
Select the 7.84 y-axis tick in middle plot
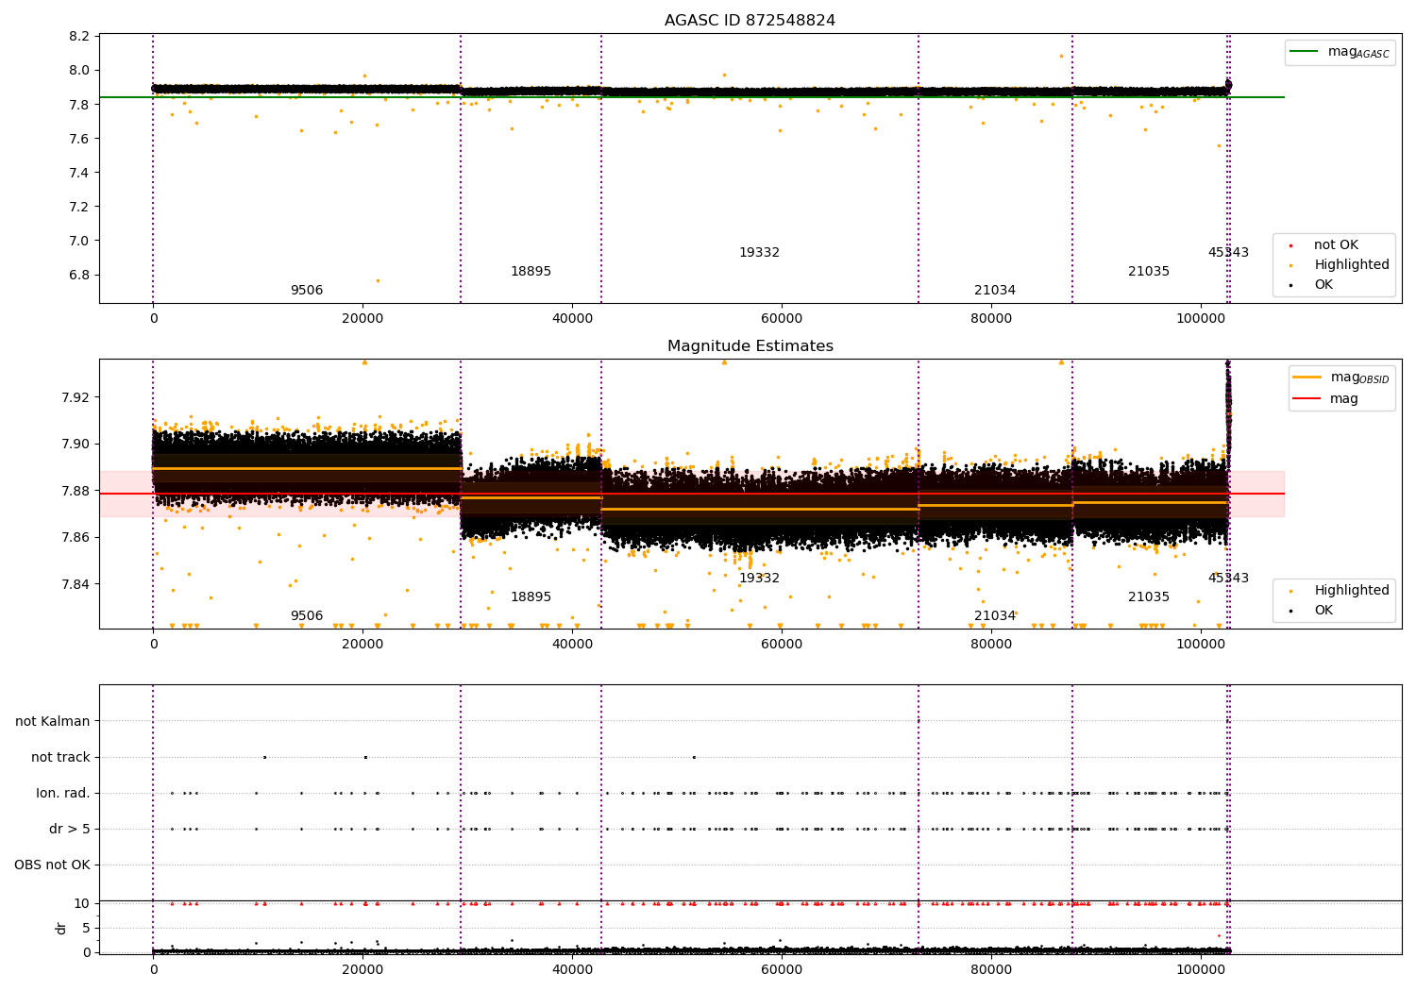(76, 584)
